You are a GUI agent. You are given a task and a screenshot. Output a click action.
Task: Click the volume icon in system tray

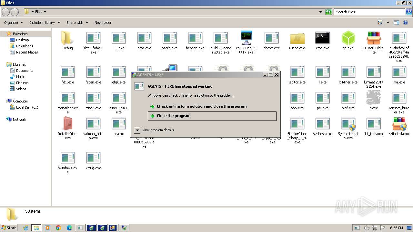367,228
